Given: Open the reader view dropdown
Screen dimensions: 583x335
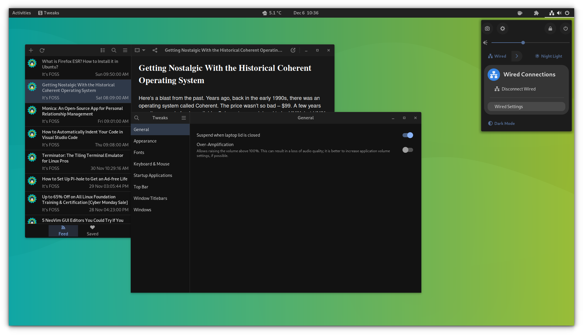Looking at the screenshot, I should [x=139, y=50].
